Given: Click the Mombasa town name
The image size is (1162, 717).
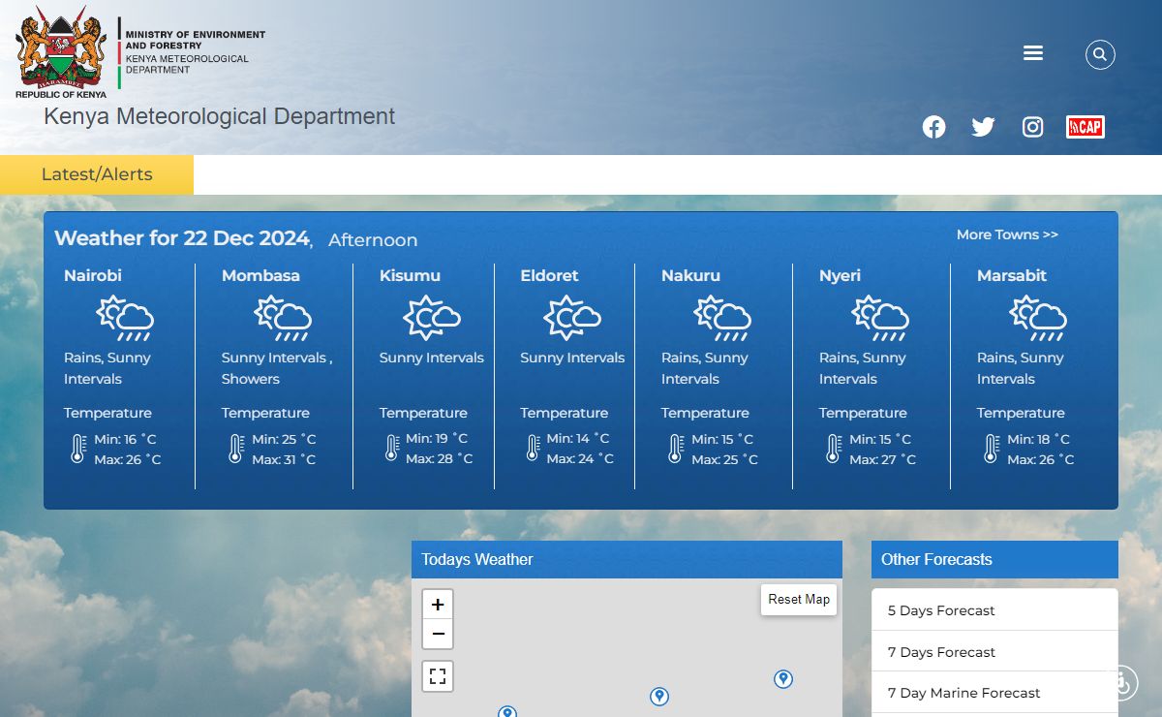Looking at the screenshot, I should (260, 275).
